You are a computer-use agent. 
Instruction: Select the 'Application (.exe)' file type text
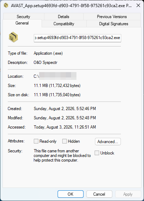pyautogui.click(x=48, y=53)
